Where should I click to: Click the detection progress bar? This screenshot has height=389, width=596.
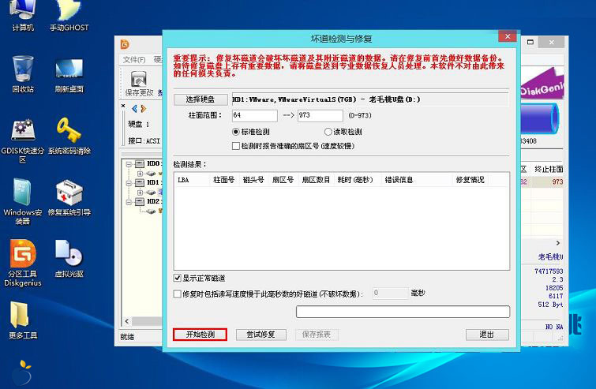point(403,312)
